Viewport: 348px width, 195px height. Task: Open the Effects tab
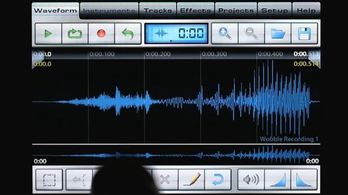(x=196, y=10)
